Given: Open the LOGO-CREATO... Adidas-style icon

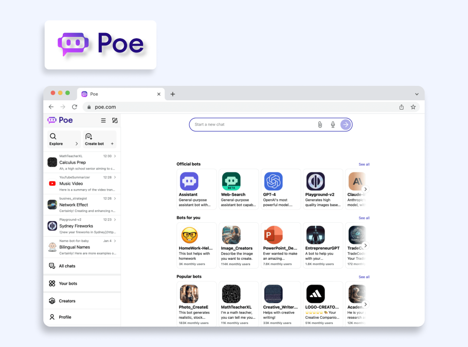Looking at the screenshot, I should [315, 294].
